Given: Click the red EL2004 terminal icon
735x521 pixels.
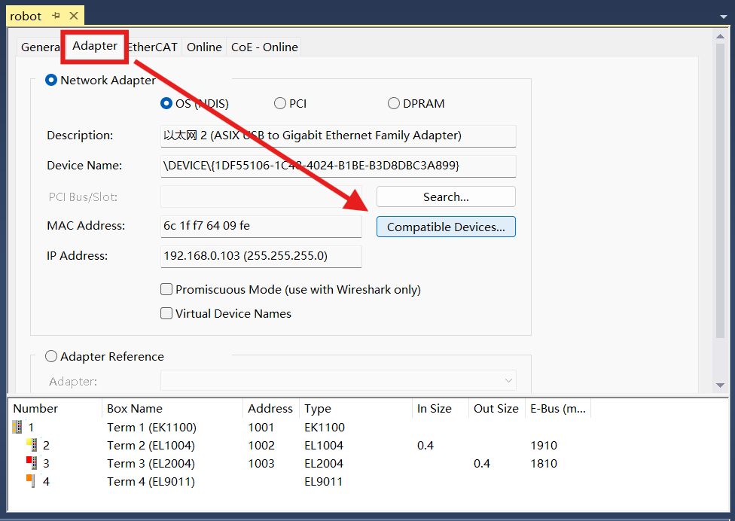Looking at the screenshot, I should pyautogui.click(x=32, y=463).
